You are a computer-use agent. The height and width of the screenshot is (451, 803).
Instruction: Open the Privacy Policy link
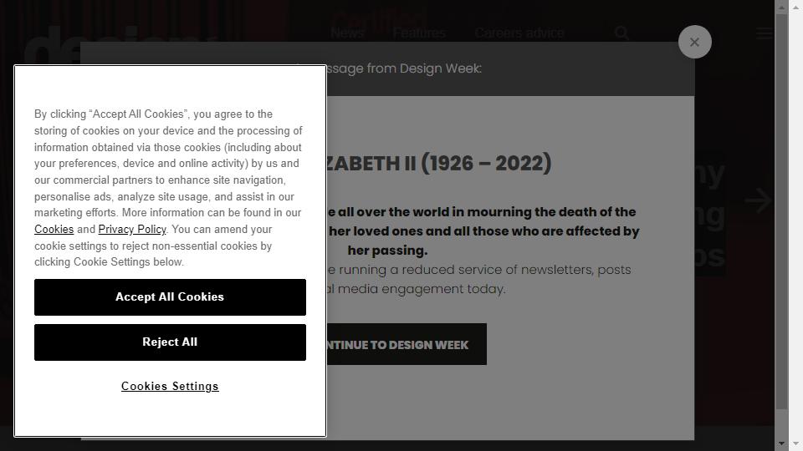(132, 229)
